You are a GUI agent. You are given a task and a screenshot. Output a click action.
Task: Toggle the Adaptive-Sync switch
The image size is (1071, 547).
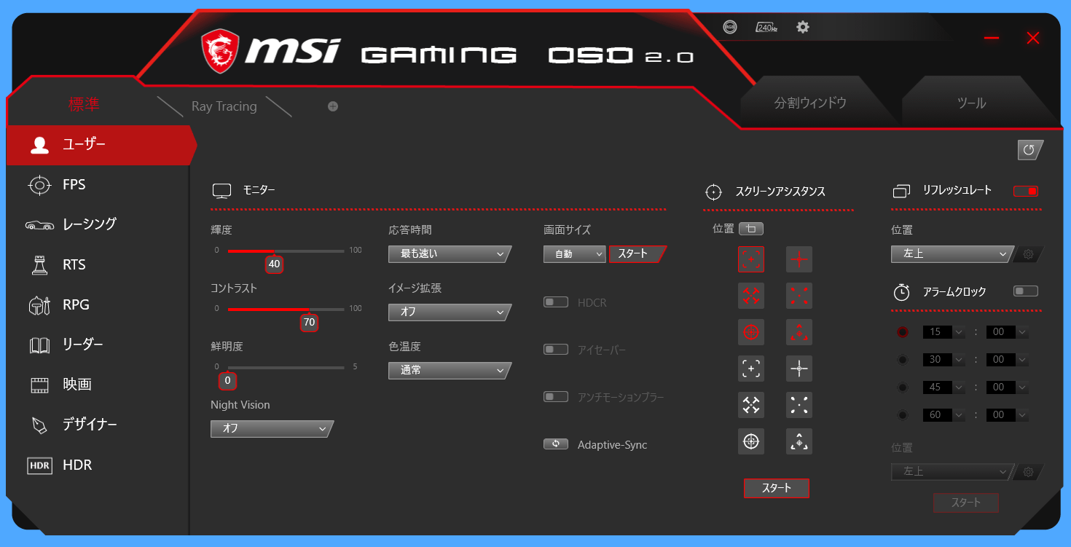[556, 444]
